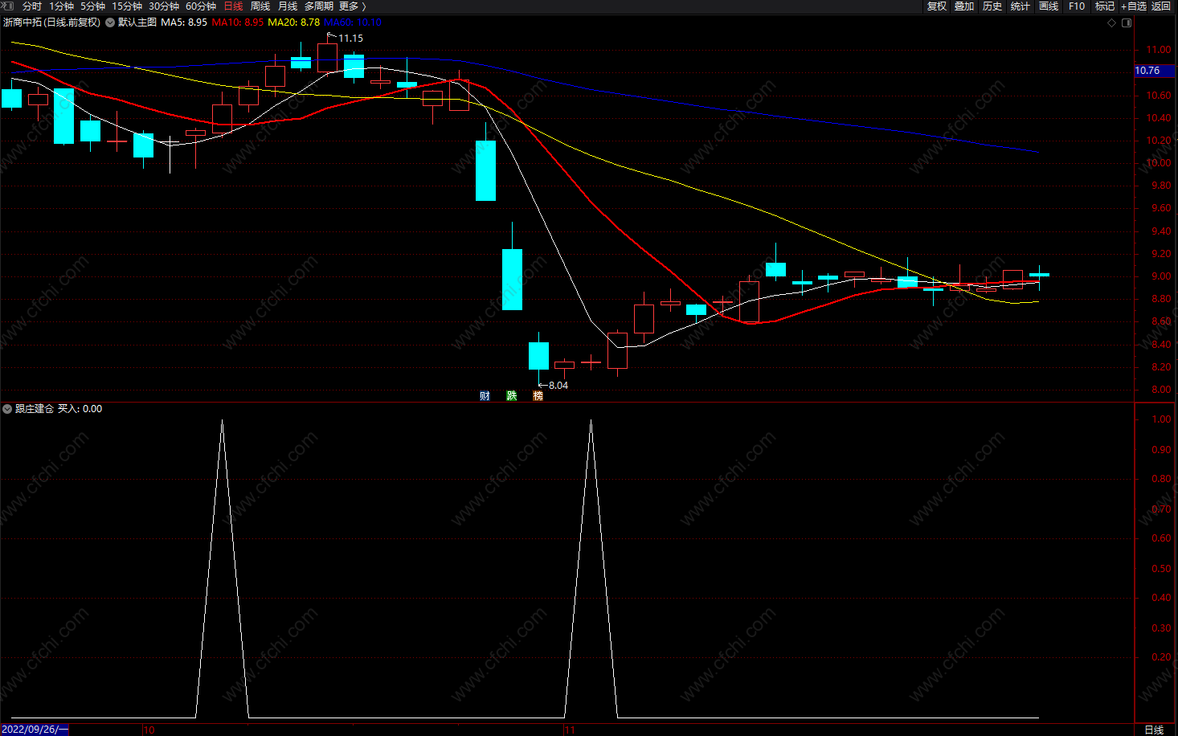Click the diamond icon at chart top-right

click(1112, 22)
